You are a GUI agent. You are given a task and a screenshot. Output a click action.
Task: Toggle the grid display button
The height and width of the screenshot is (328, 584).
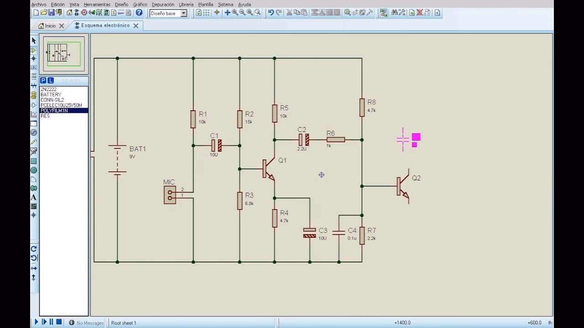(x=206, y=13)
